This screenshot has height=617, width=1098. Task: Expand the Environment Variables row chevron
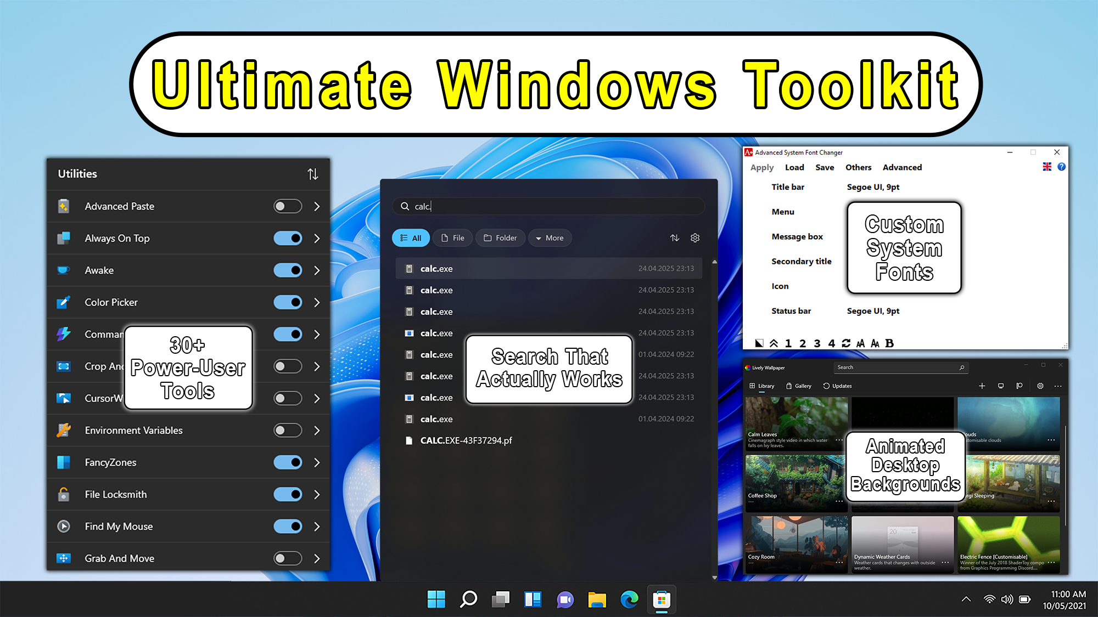(x=317, y=430)
